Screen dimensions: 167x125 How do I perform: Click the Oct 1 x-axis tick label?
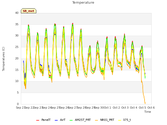[x=108, y=108]
